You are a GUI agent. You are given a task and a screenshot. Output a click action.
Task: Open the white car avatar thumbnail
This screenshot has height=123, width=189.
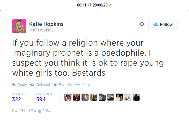pos(111,97)
